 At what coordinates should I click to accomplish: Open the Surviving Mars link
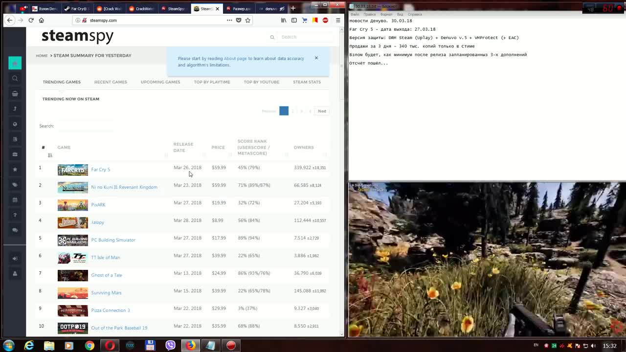[106, 293]
